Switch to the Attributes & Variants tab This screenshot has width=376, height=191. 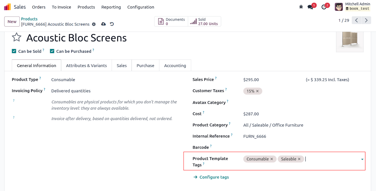tap(86, 65)
